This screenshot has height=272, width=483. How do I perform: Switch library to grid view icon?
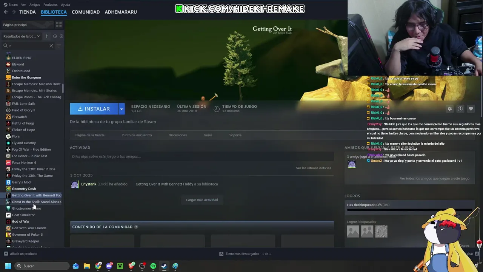coord(59,25)
